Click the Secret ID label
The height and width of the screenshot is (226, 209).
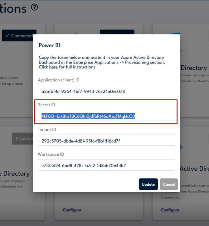(46, 105)
